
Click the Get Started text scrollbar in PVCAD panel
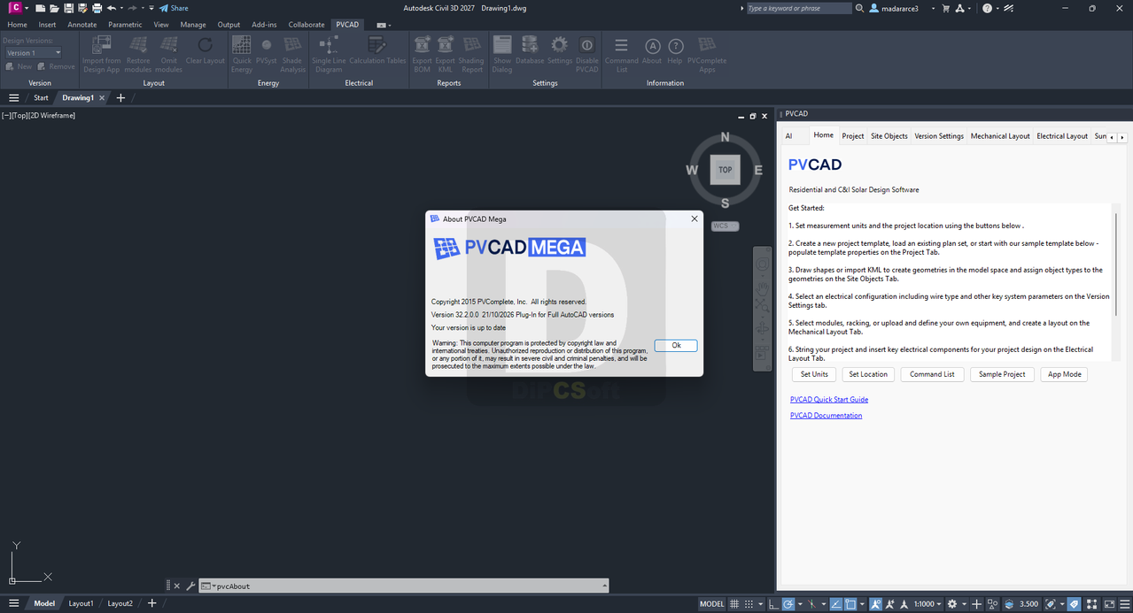1115,264
